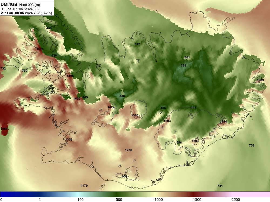Click the 1179 label over the ocean
This screenshot has height=202, width=270.
coord(84,186)
